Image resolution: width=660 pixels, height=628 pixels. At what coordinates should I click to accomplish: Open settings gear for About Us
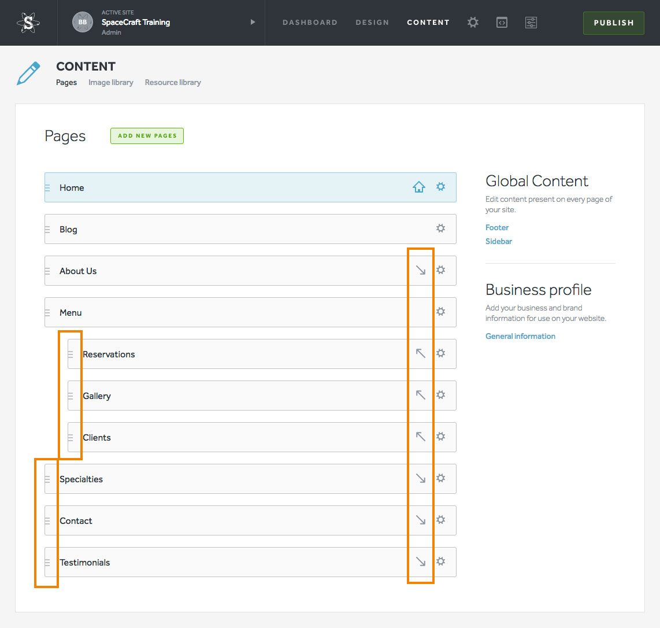click(441, 270)
